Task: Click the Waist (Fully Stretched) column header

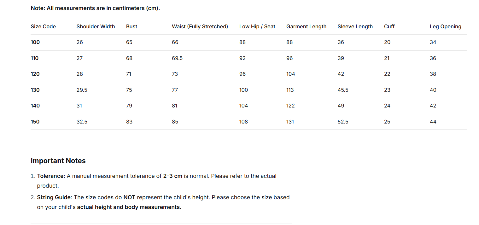Action: (200, 26)
